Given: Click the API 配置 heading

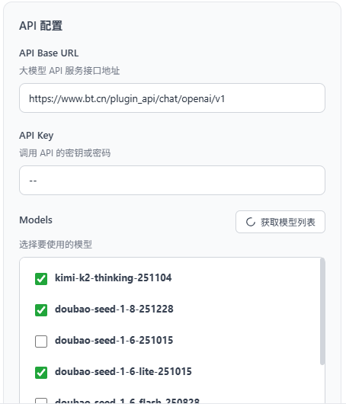Looking at the screenshot, I should click(x=40, y=26).
